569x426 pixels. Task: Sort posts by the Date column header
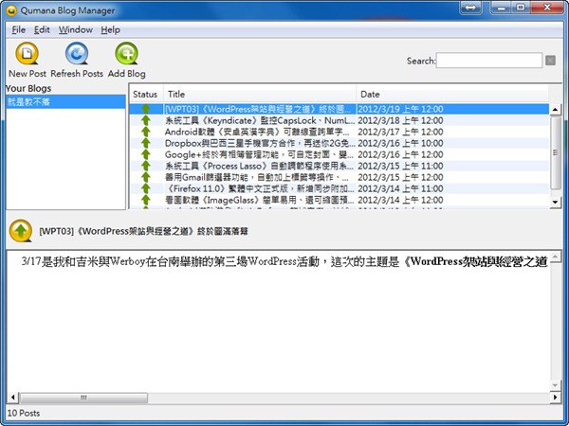[452, 94]
